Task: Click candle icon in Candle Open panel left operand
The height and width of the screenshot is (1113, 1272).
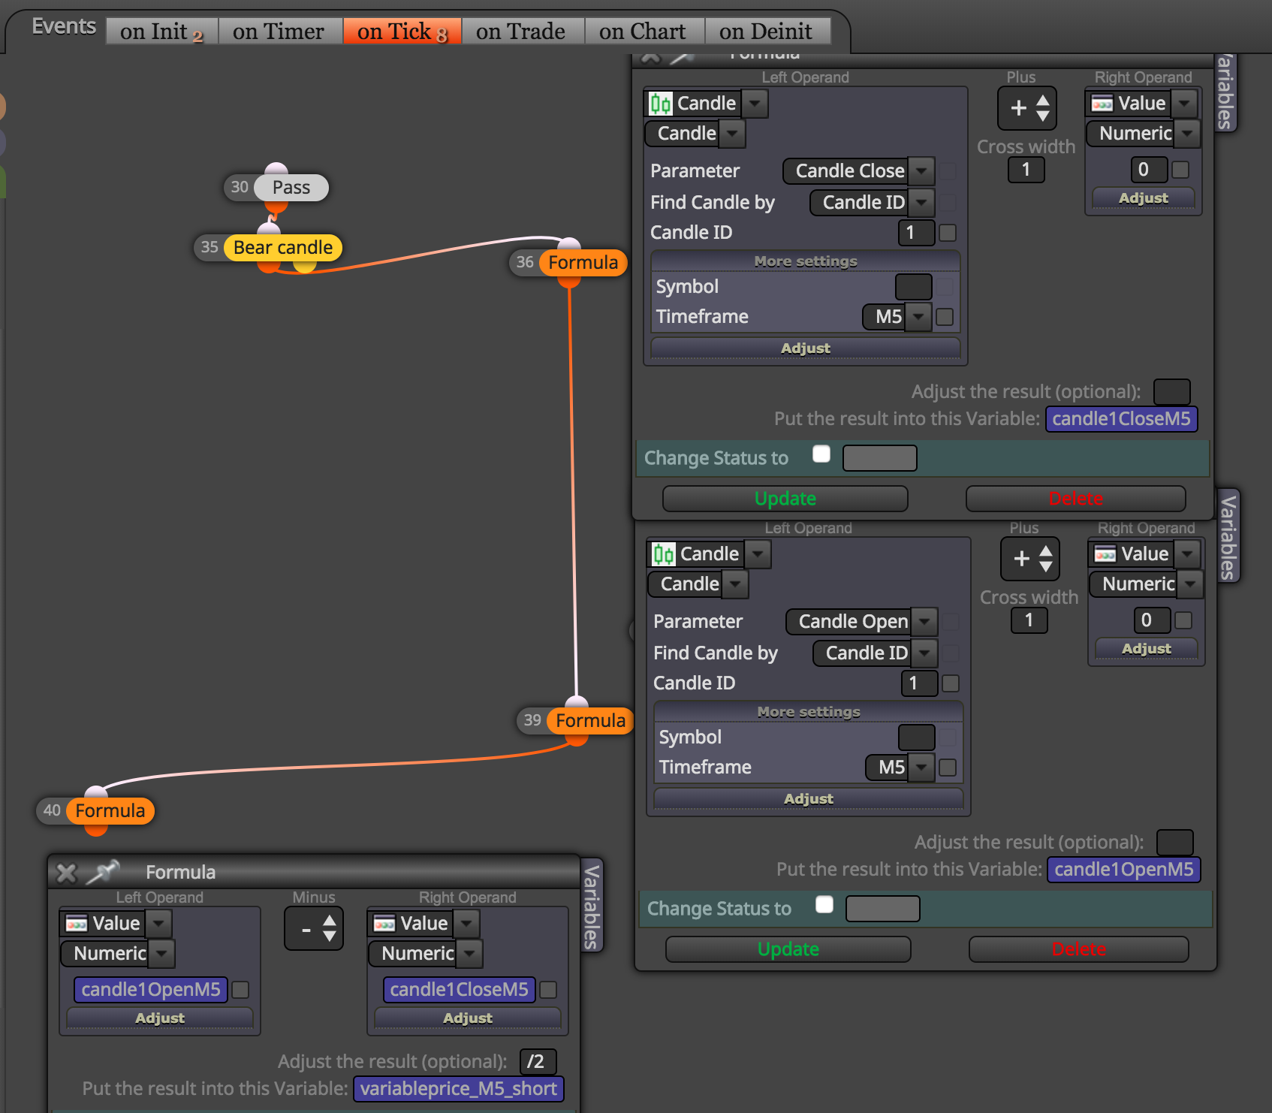Action: [x=664, y=554]
